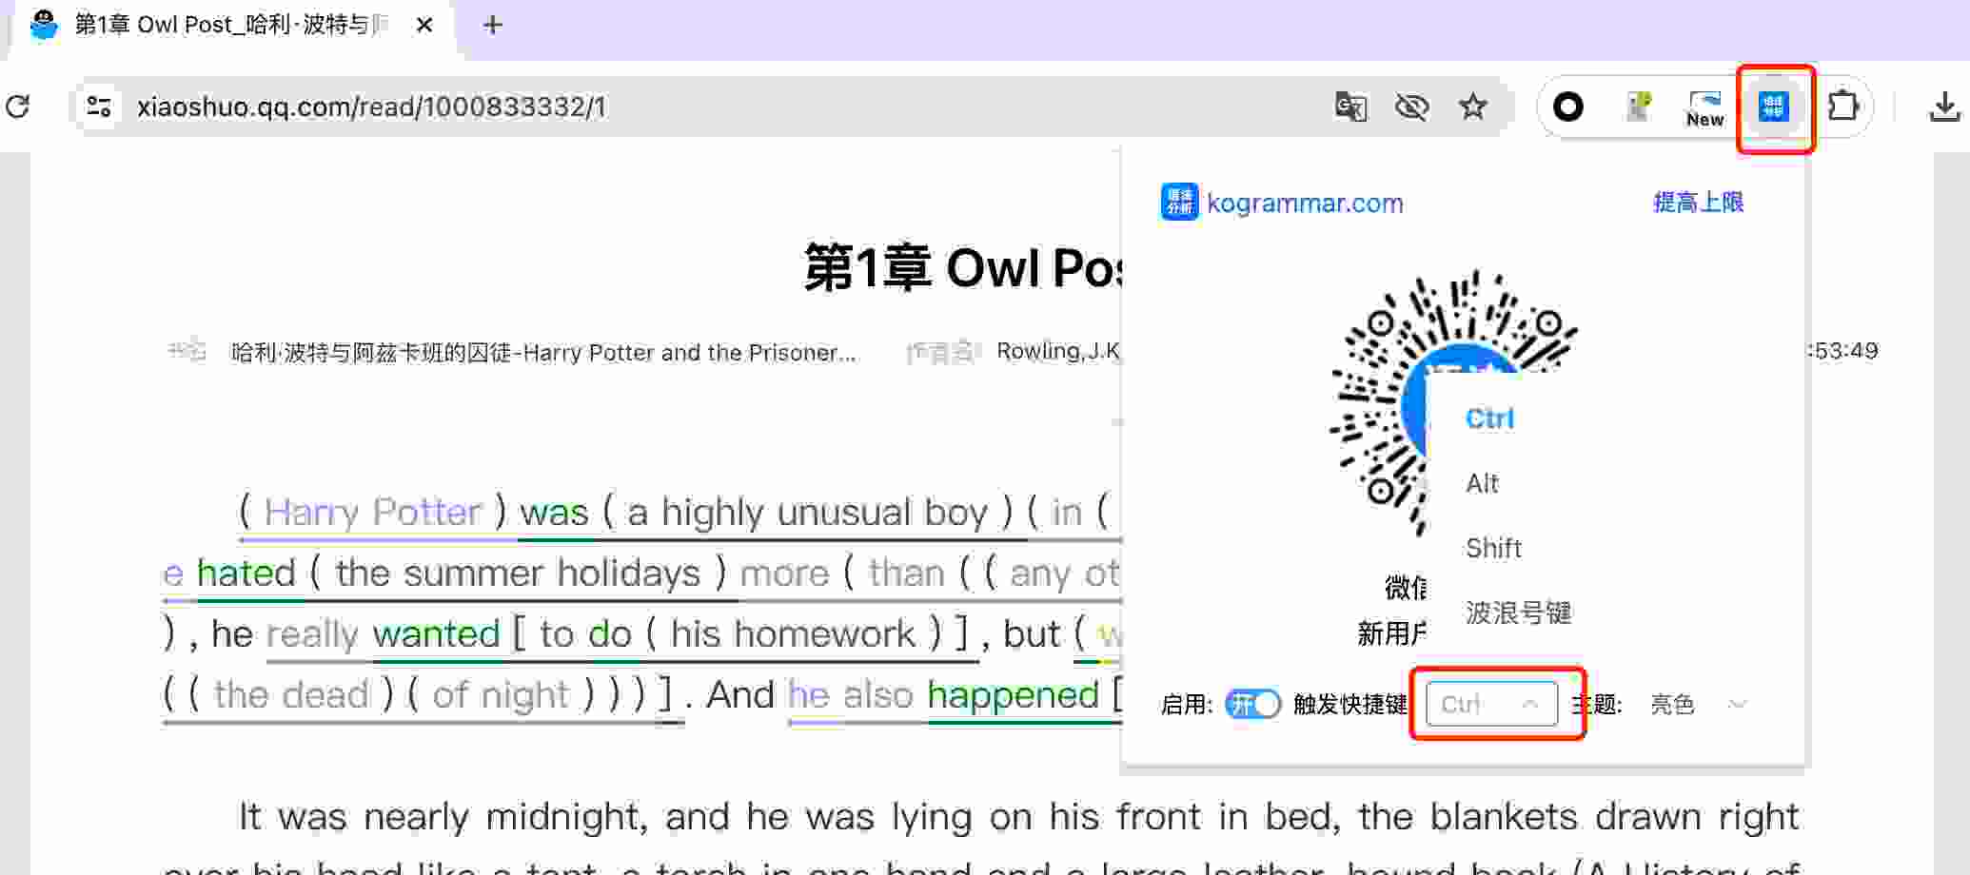Click the author name Rowling,J.K
1970x875 pixels.
pos(1058,351)
